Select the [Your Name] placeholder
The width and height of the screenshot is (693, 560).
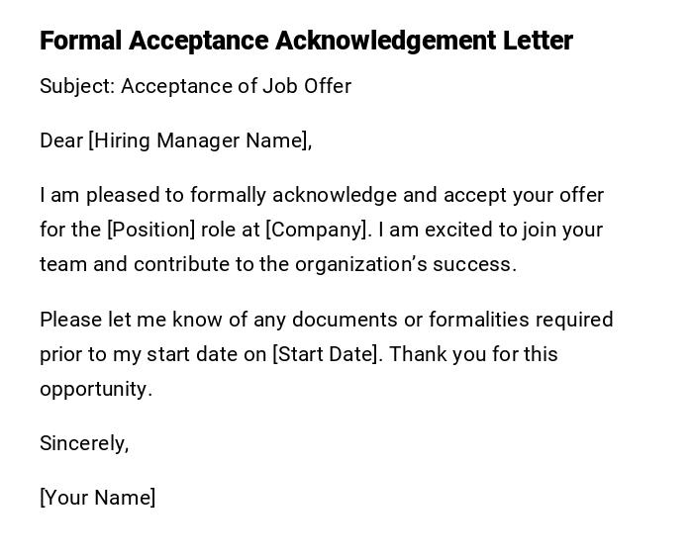[x=97, y=498]
